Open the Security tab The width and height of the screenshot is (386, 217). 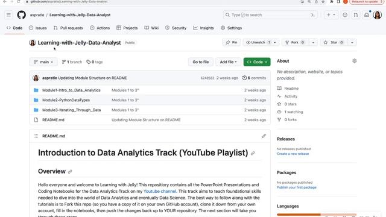tap(176, 28)
